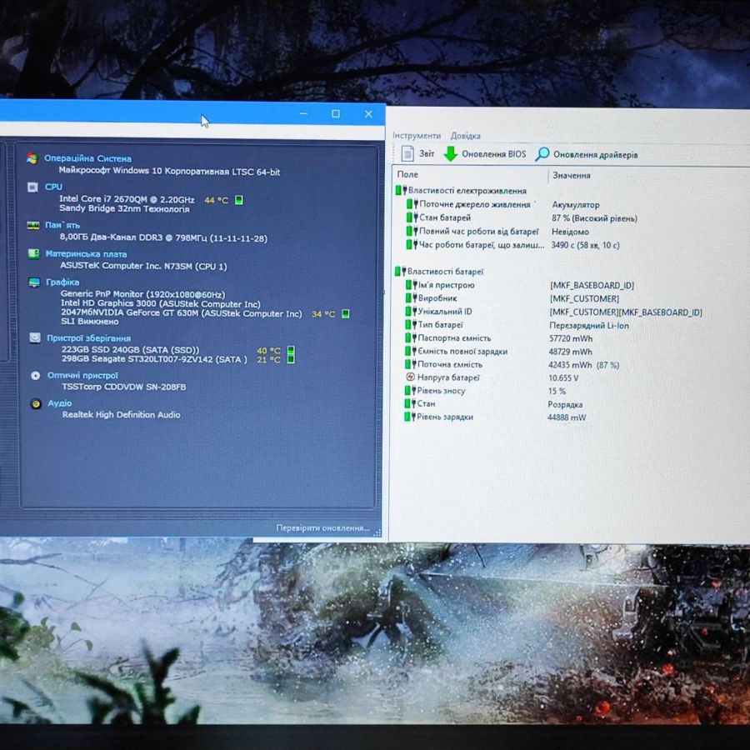Click the speaker icon beside Аудіо

pyautogui.click(x=35, y=403)
